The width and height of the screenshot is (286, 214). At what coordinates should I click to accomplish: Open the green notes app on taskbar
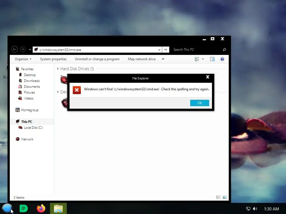23,208
